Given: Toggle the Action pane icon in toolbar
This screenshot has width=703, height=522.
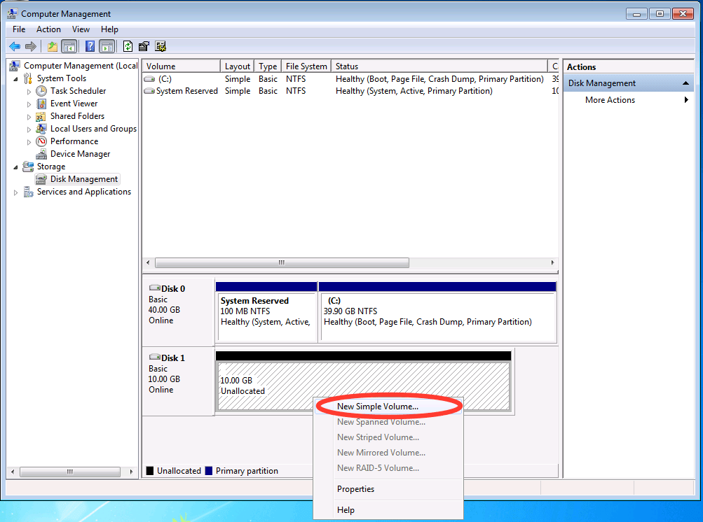Looking at the screenshot, I should 107,46.
